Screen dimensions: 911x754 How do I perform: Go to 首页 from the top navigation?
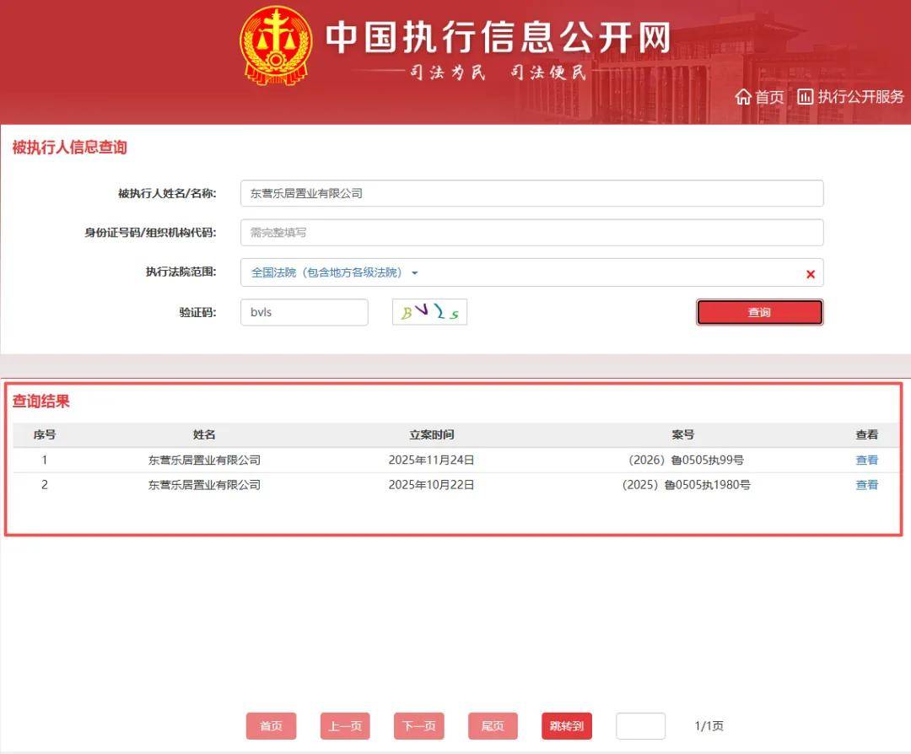[758, 97]
